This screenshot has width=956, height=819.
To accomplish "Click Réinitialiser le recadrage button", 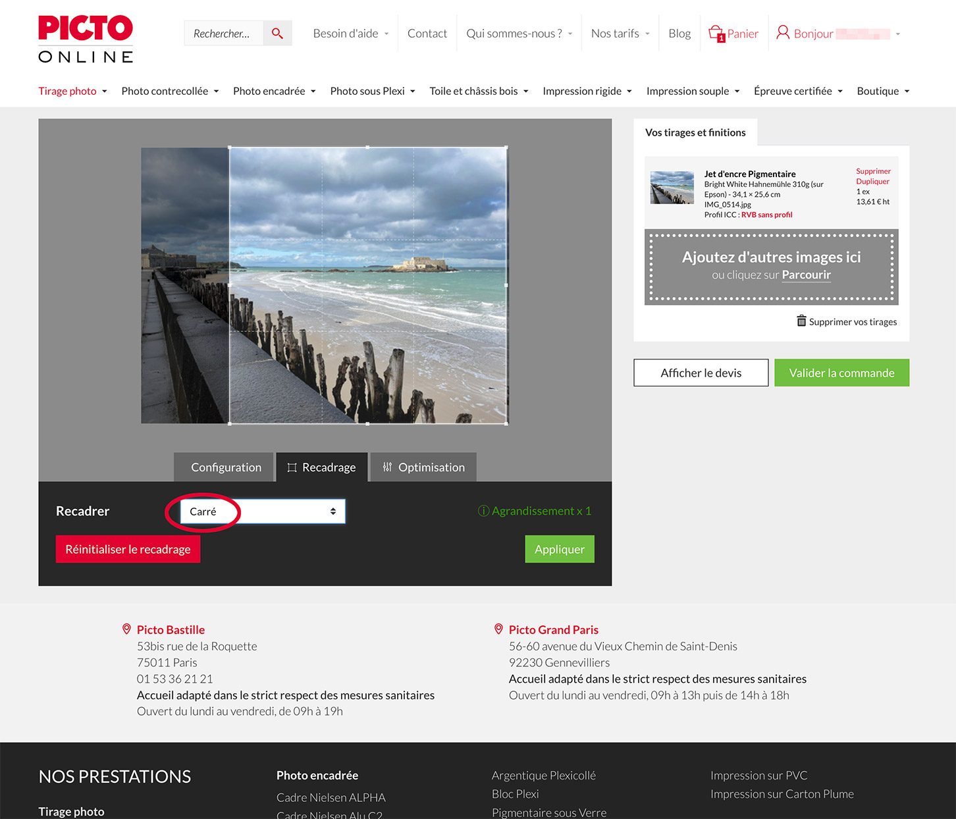I will click(x=128, y=549).
